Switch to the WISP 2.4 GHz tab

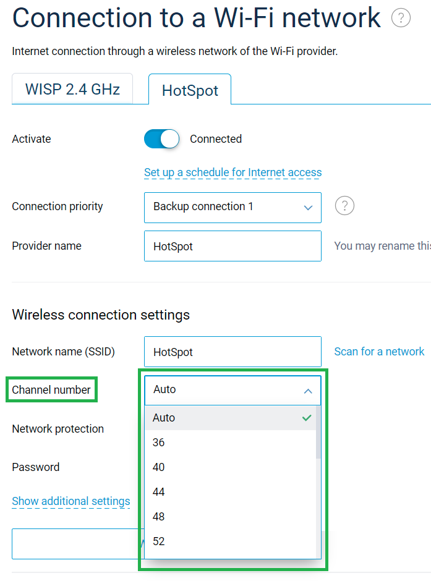(72, 90)
